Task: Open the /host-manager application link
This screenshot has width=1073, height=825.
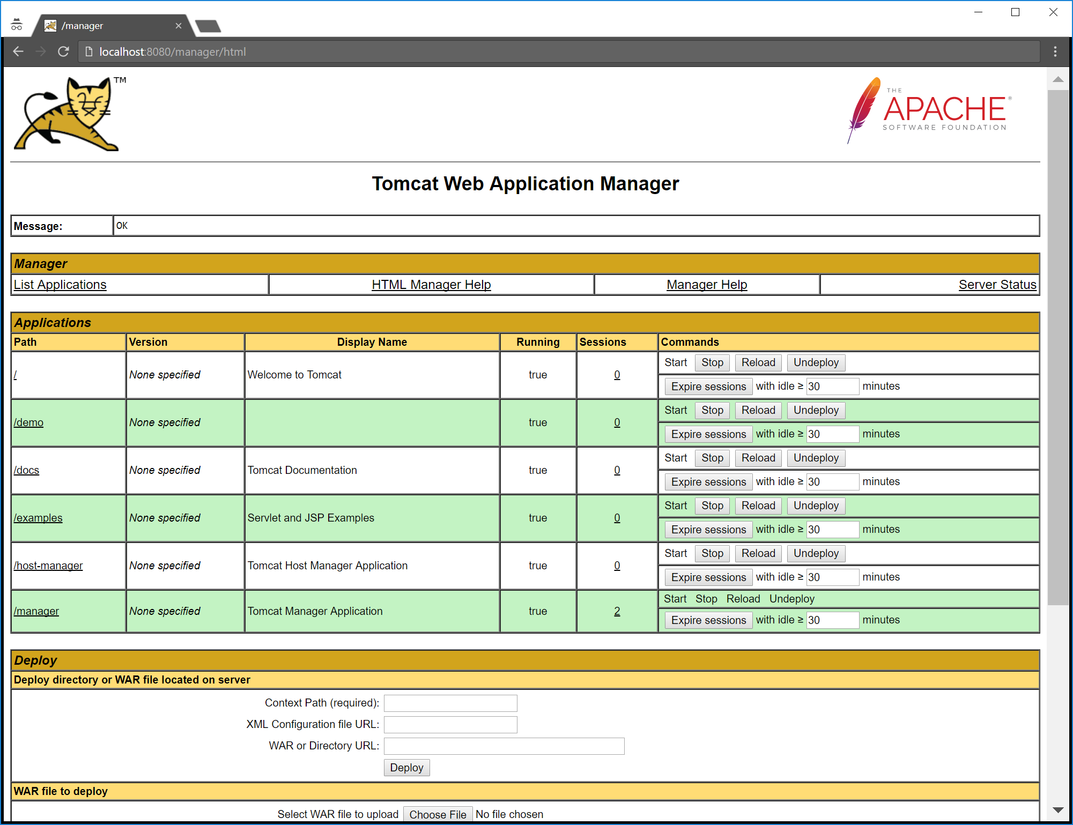Action: (48, 565)
